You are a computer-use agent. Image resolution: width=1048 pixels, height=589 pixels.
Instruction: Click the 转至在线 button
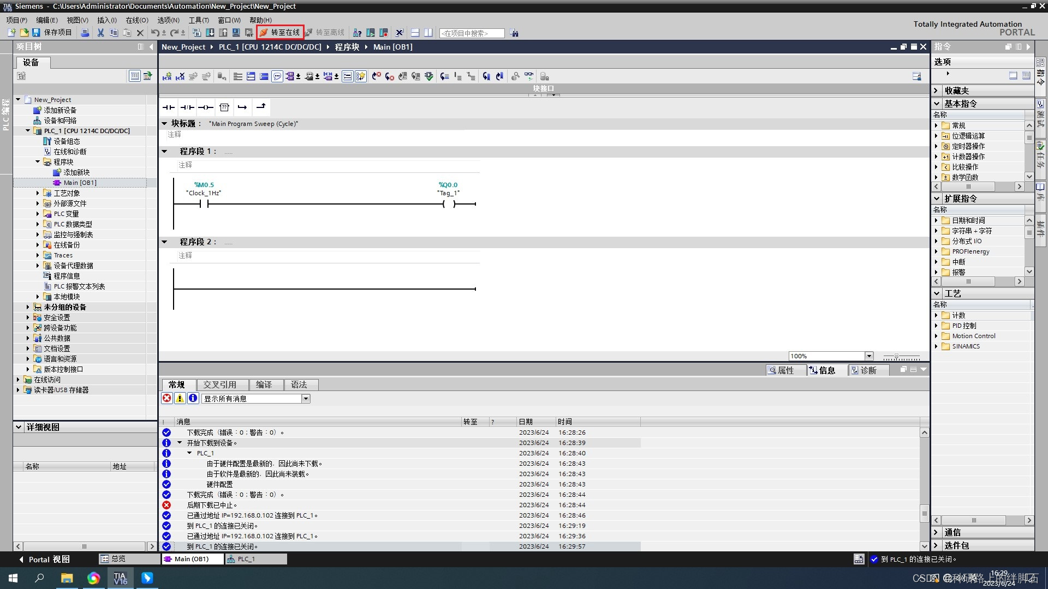280,33
